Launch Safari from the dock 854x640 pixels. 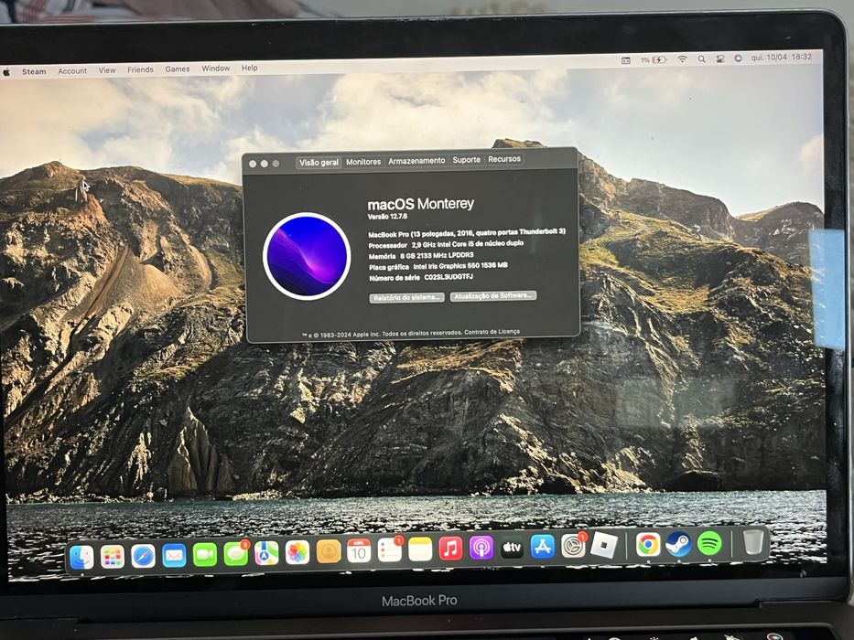(143, 556)
